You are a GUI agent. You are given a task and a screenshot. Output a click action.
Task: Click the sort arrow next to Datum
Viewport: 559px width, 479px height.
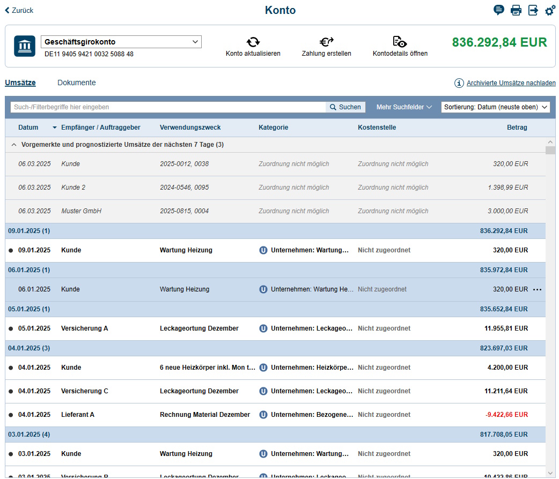click(55, 128)
